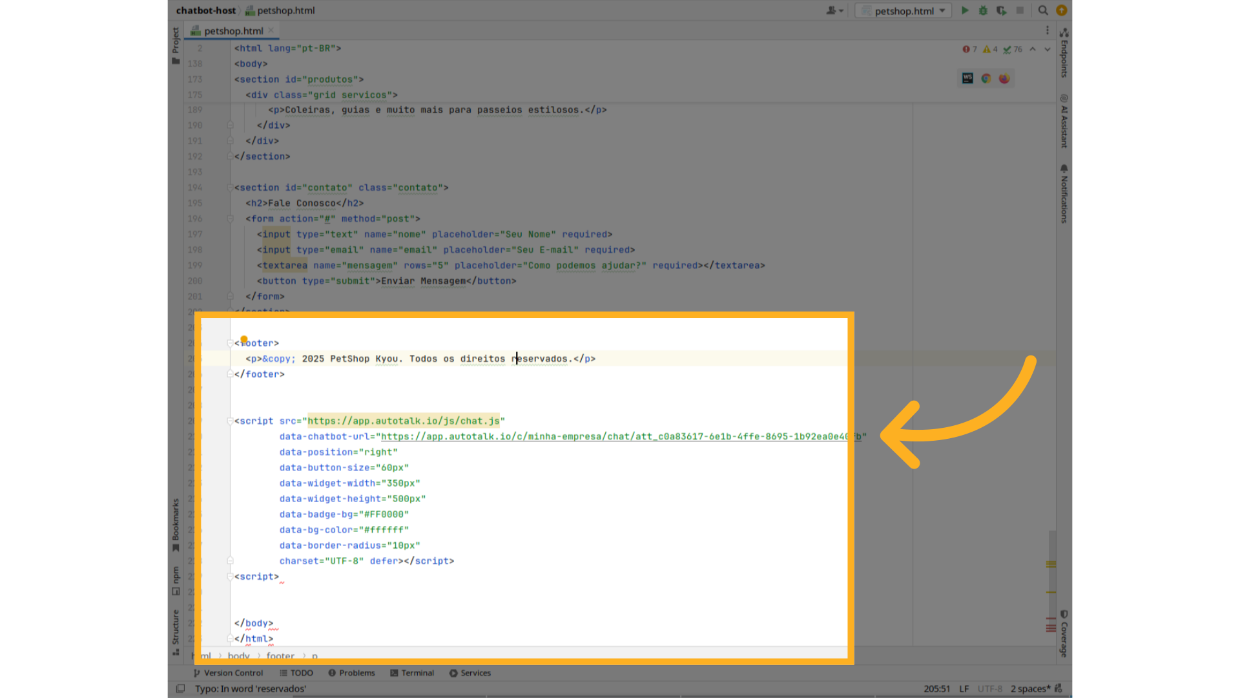Open page in Firefox browser icon

[1004, 78]
